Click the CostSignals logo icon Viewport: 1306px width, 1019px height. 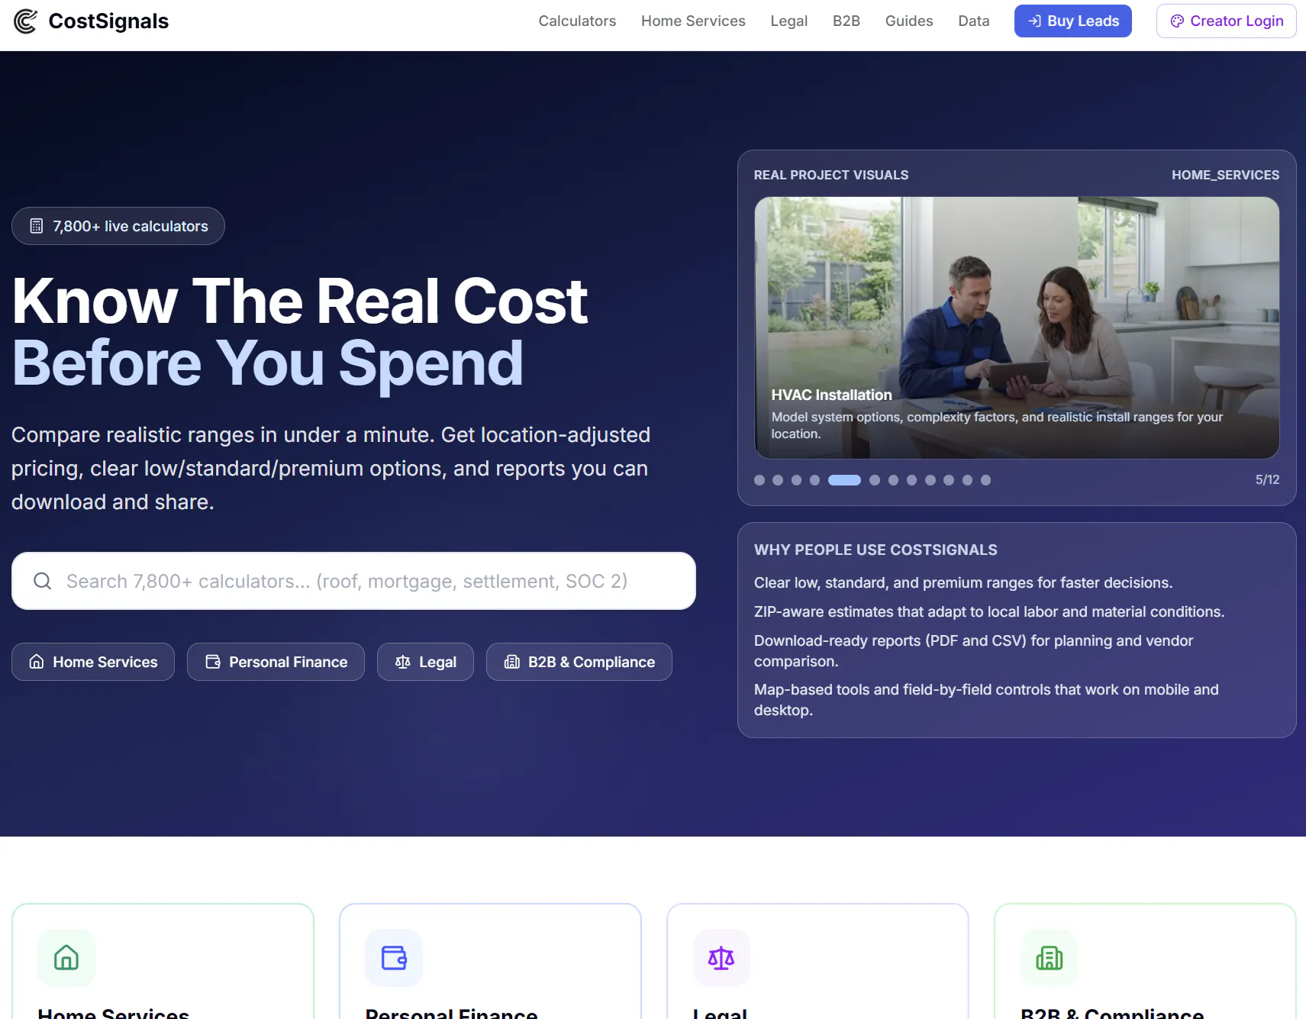(x=25, y=21)
